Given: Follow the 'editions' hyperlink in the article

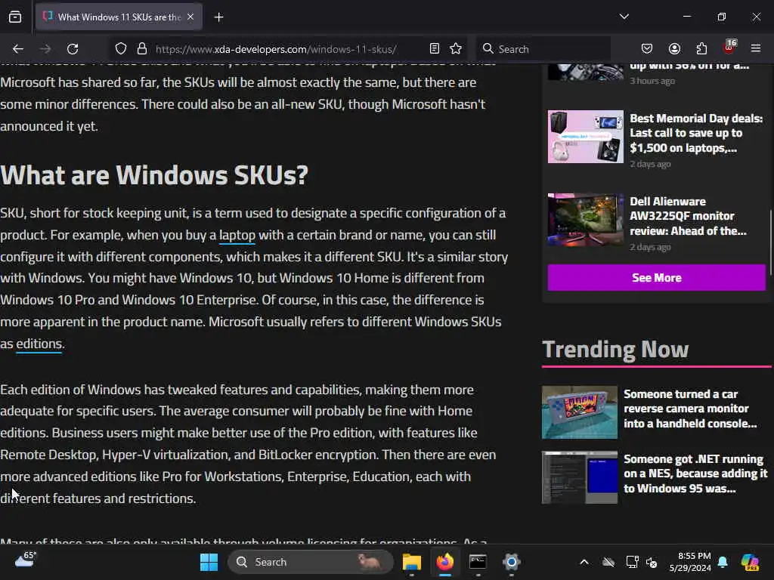Looking at the screenshot, I should [x=39, y=344].
